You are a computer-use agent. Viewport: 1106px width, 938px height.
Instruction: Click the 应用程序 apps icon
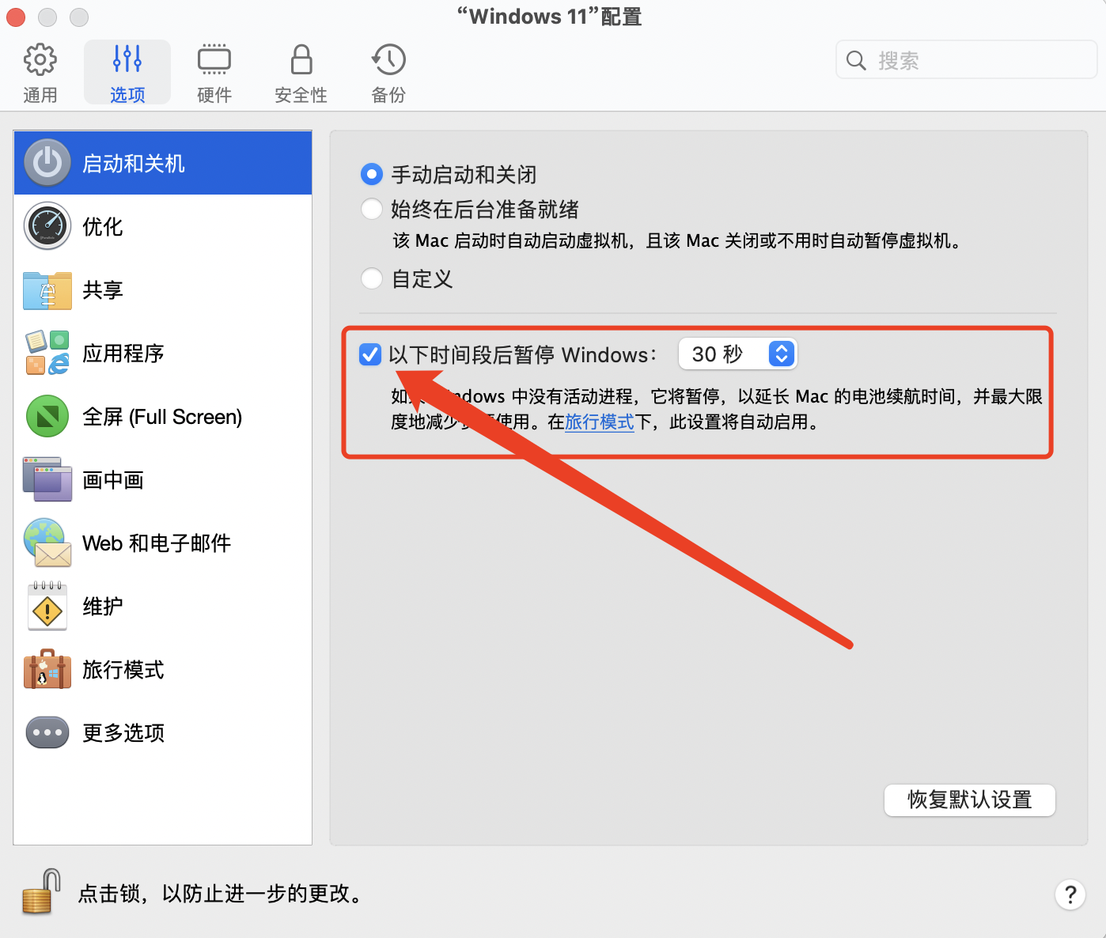(47, 353)
